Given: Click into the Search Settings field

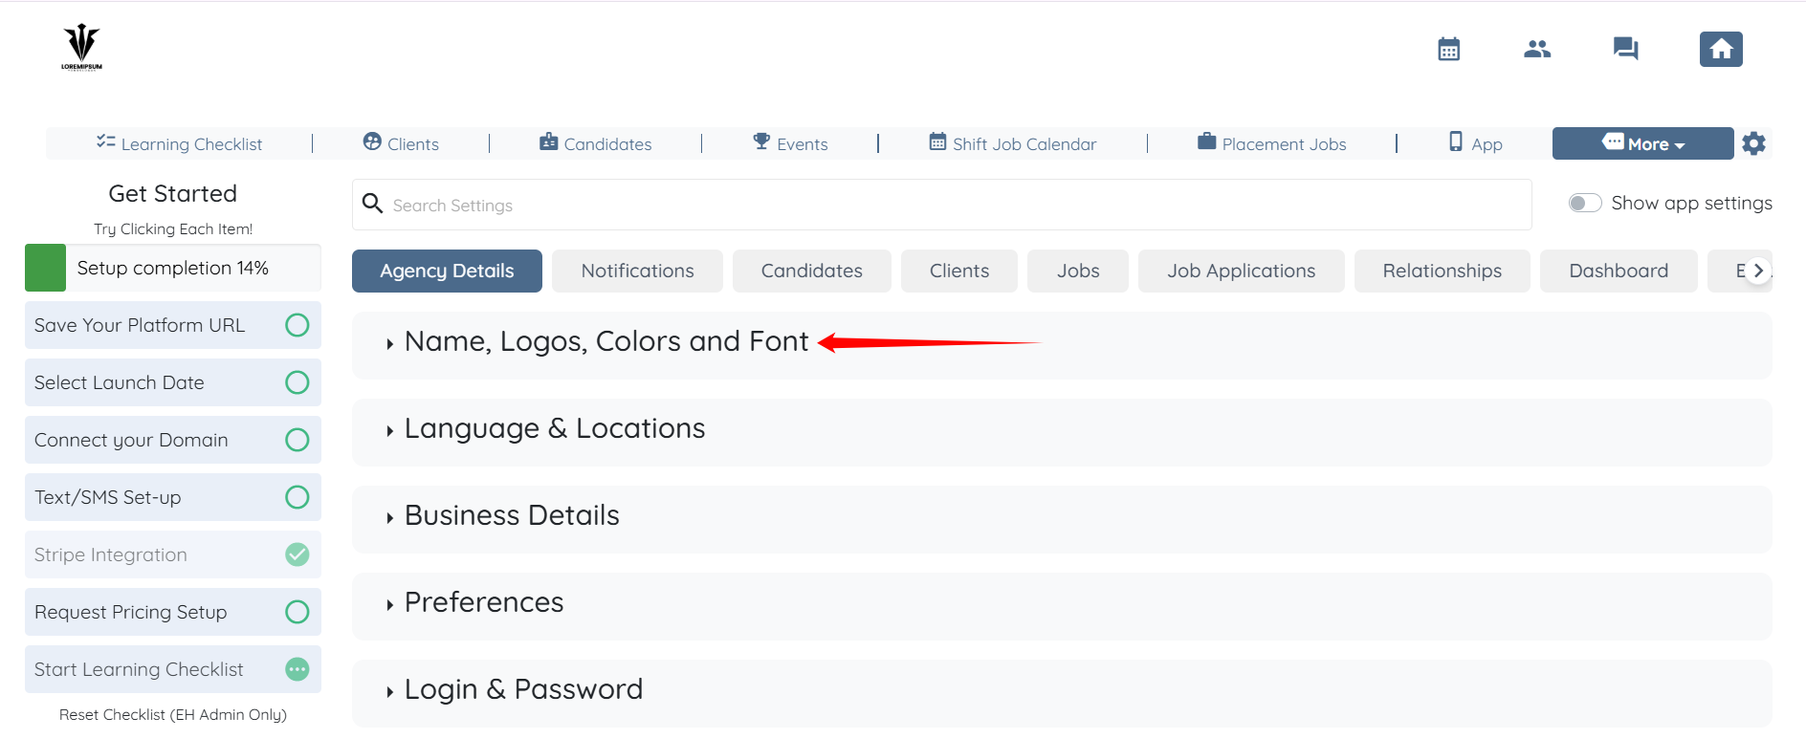Looking at the screenshot, I should pos(957,205).
